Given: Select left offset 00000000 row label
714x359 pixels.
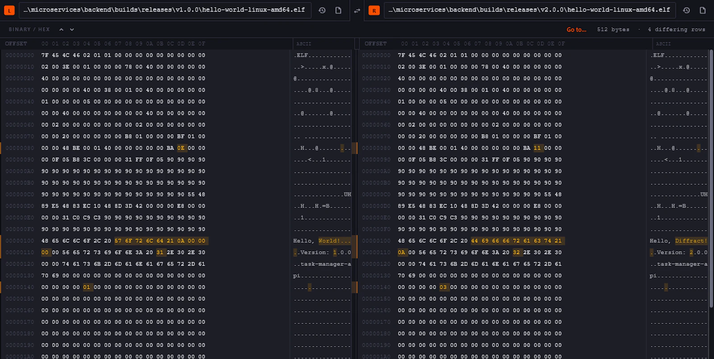Looking at the screenshot, I should tap(20, 55).
